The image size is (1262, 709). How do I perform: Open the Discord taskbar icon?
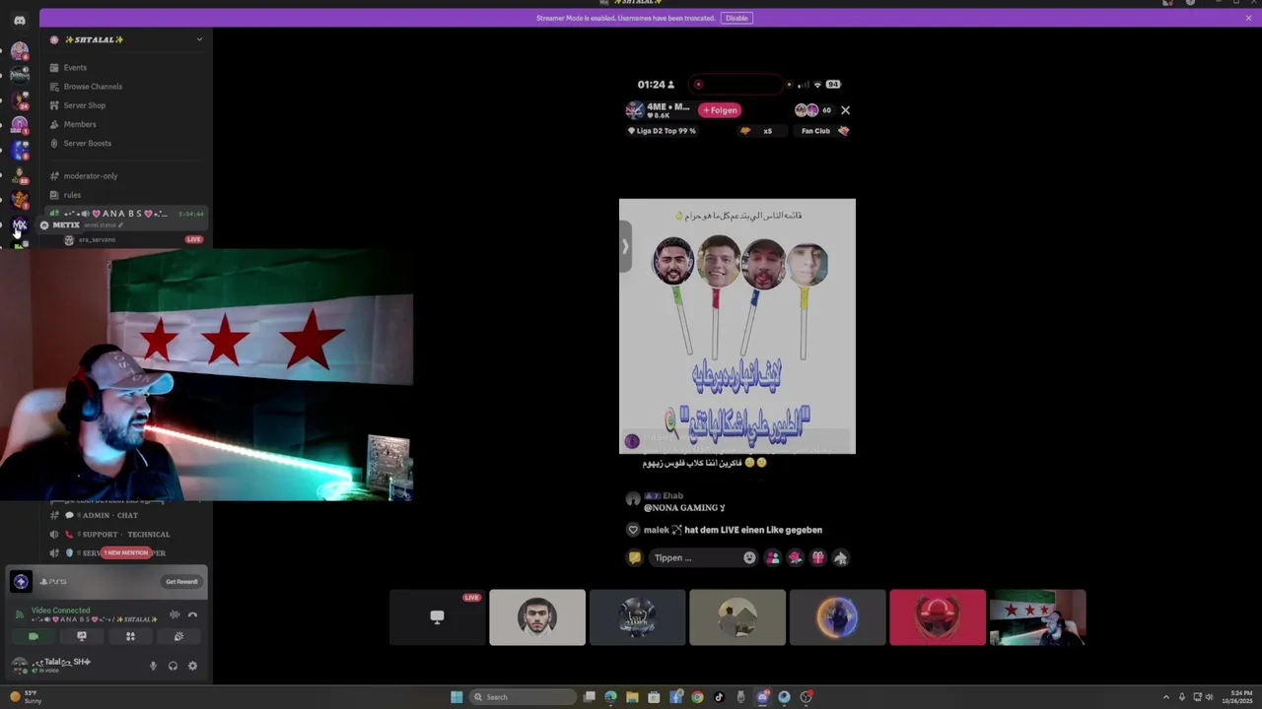tap(762, 697)
